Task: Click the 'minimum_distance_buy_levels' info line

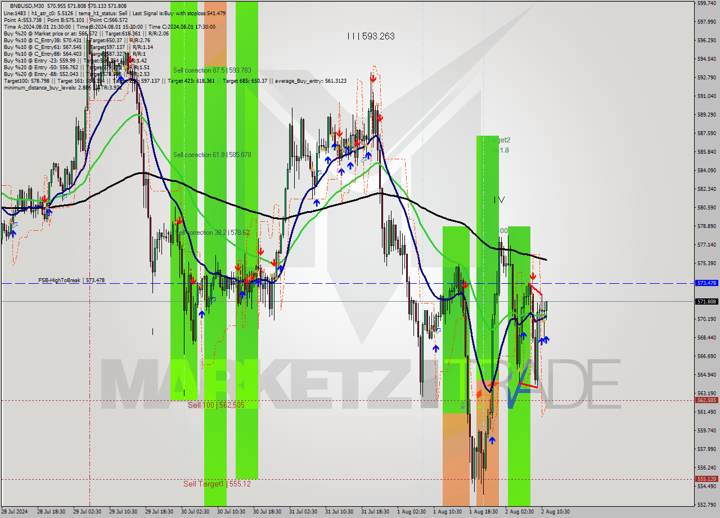Action: tap(62, 88)
